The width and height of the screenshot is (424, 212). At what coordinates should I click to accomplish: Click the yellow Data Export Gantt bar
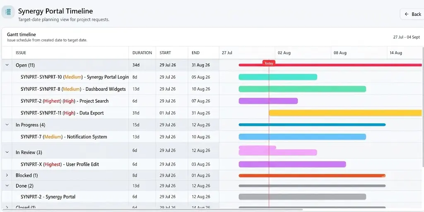tap(345, 113)
